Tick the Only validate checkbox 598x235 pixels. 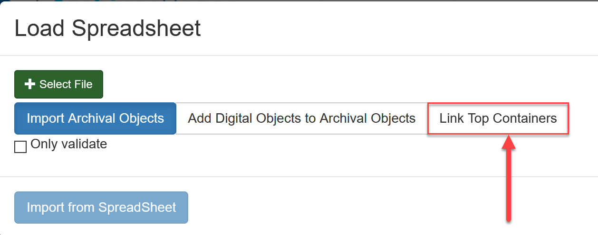tap(20, 147)
